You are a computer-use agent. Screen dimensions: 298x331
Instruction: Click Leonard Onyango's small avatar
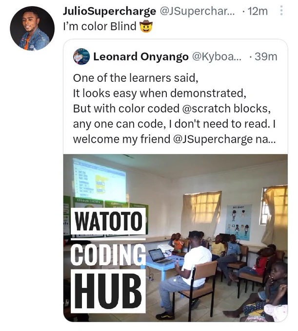coord(81,57)
